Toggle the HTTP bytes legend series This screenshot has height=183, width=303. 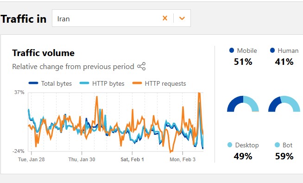(102, 83)
